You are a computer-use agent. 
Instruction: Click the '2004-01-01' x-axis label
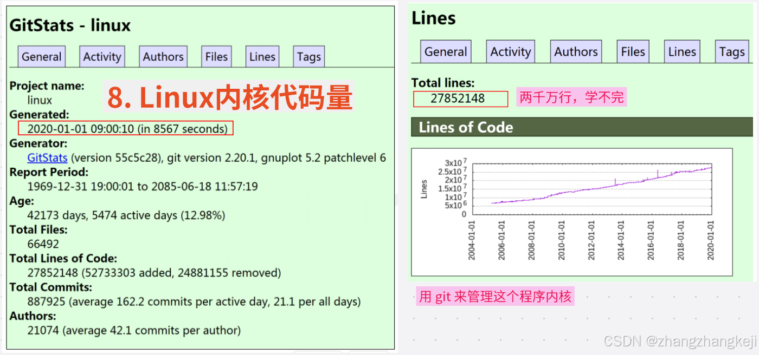pyautogui.click(x=472, y=240)
